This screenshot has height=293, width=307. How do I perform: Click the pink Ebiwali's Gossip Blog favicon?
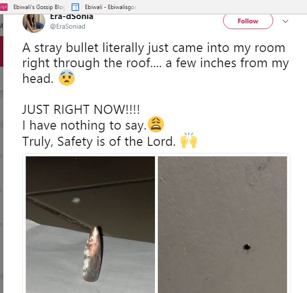point(4,7)
